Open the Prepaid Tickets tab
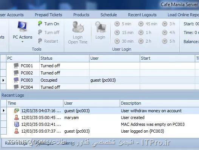 pyautogui.click(x=48, y=15)
